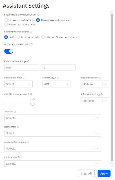Click the To year input field
115x180 pixels.
58,67
